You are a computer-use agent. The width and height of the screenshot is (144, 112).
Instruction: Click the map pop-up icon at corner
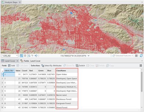140,51
